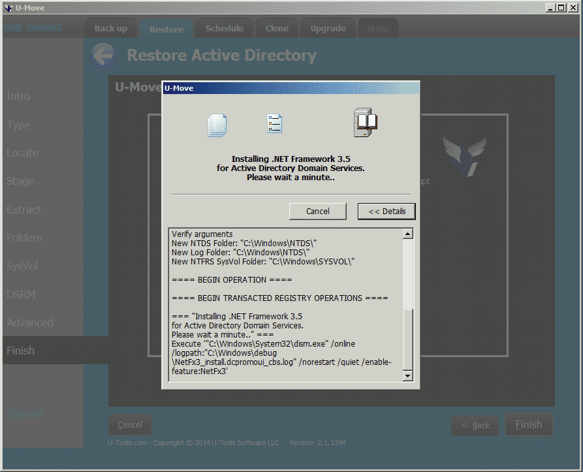Image resolution: width=583 pixels, height=472 pixels.
Task: Click the 'Restore Active Directory' page heading
Action: tap(221, 55)
